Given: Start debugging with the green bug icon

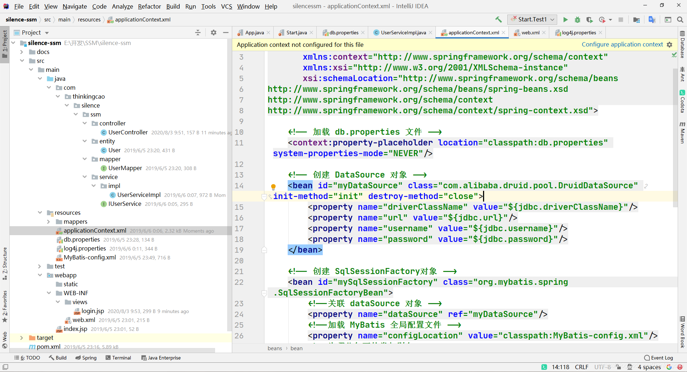Looking at the screenshot, I should (x=577, y=20).
